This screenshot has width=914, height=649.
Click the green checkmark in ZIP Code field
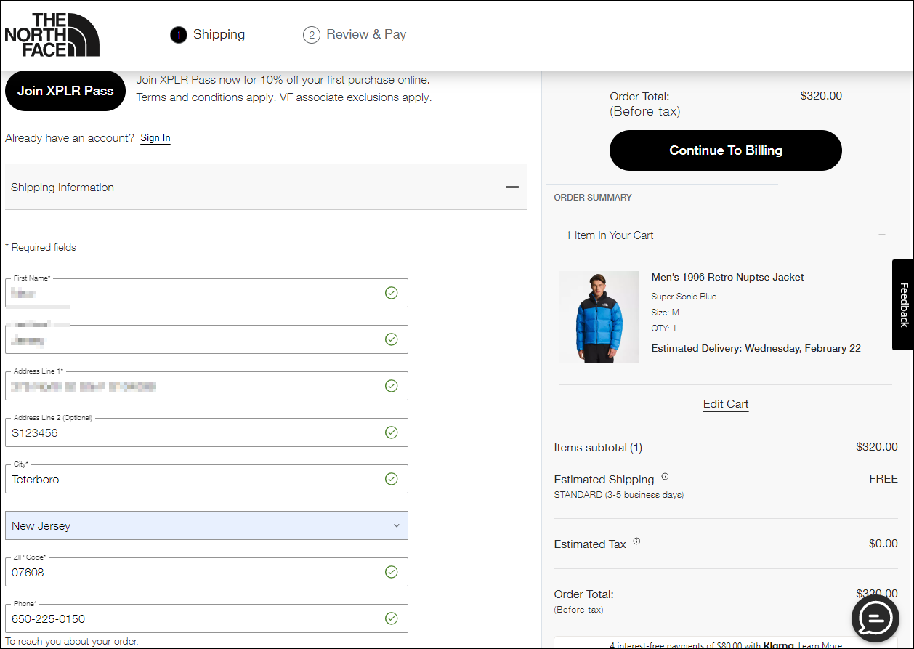pos(391,572)
